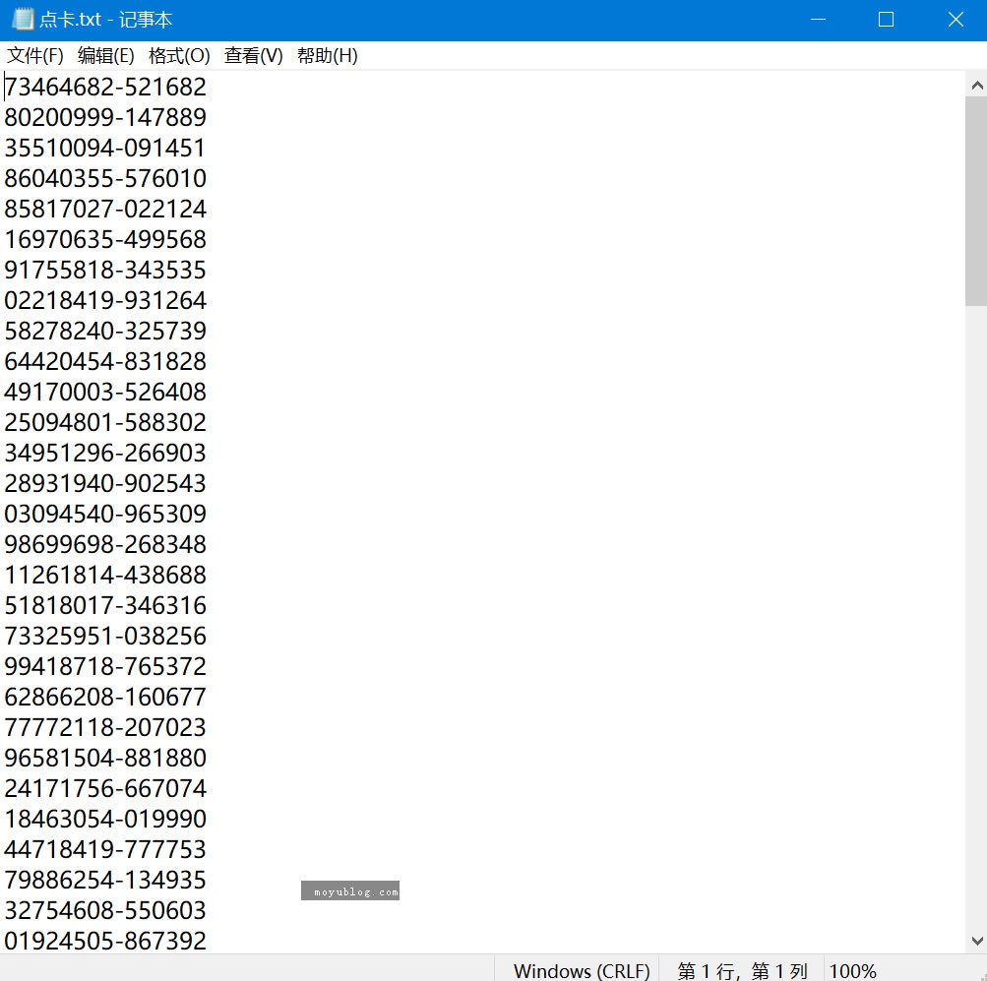Place cursor on line 73464682-521682
The image size is (987, 981).
tap(105, 88)
